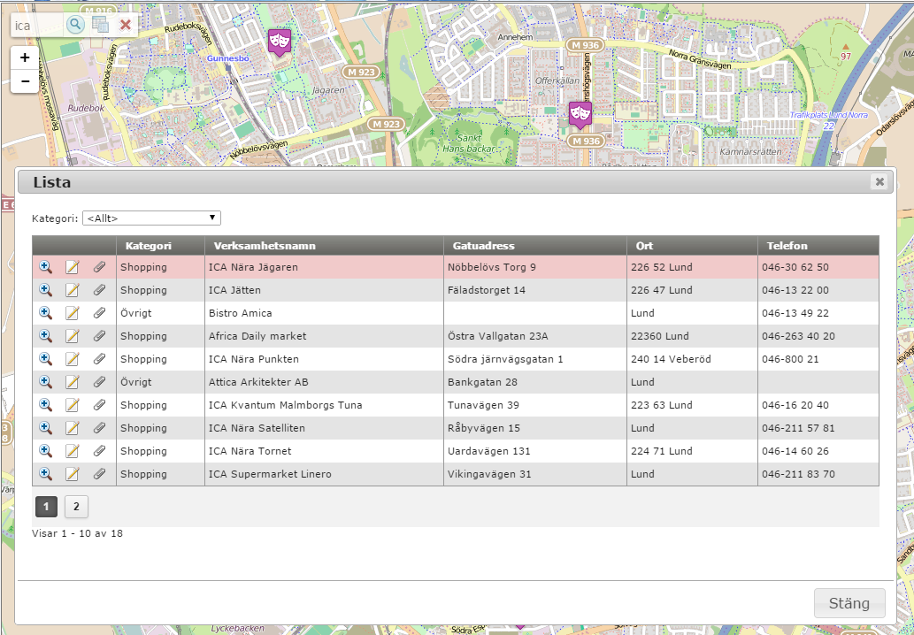Select the "ICA Nära Jägaren" name cell

pos(324,267)
